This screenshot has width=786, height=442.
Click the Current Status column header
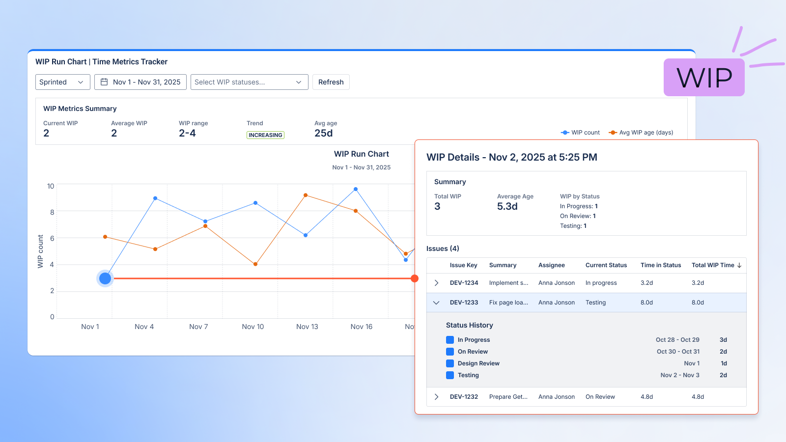click(606, 265)
